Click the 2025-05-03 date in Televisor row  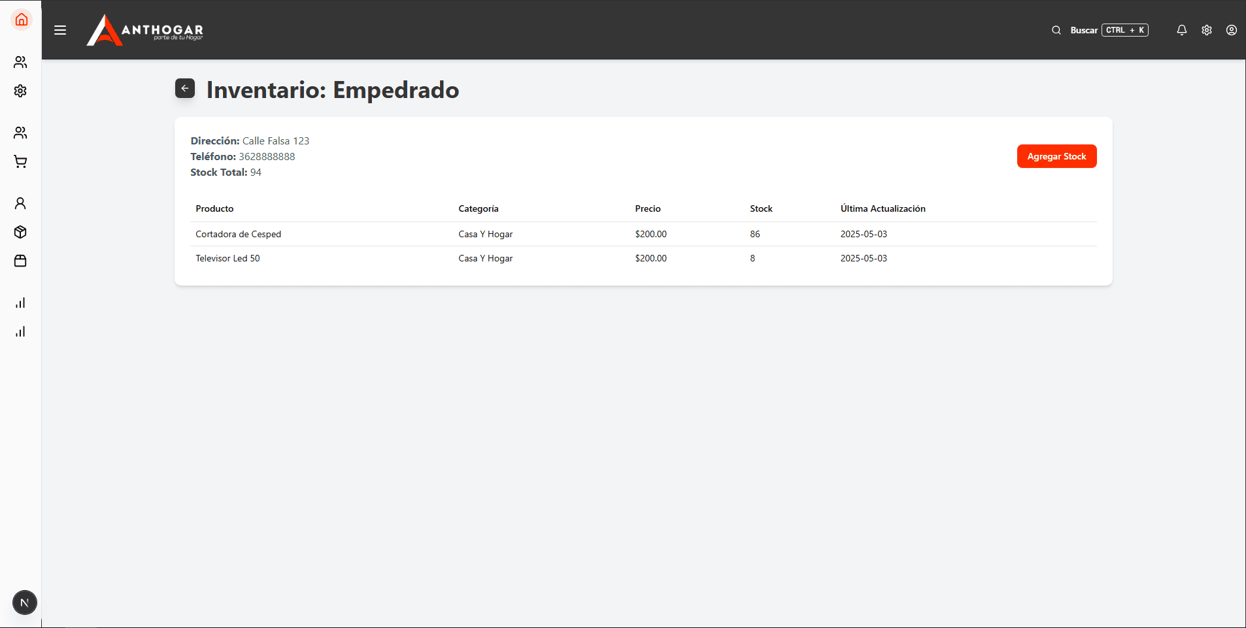864,258
